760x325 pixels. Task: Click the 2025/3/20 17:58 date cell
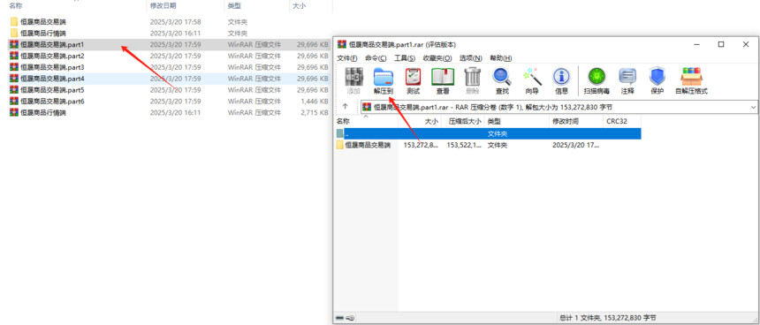point(176,22)
